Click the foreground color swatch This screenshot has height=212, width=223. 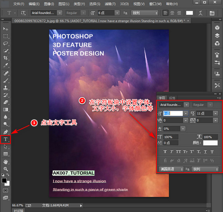4,180
